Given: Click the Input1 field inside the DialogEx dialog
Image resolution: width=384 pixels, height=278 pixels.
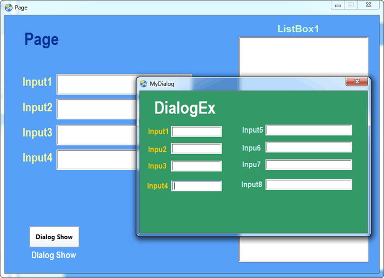Looking at the screenshot, I should coord(196,132).
